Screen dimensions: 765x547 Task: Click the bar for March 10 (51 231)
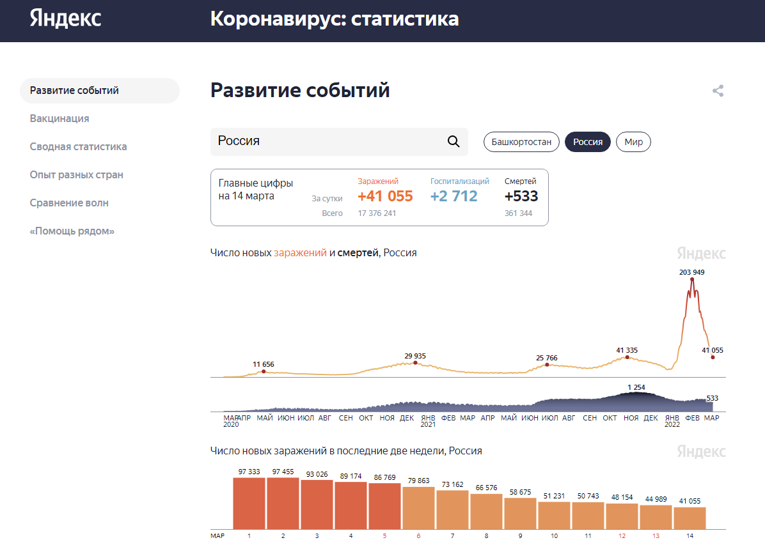pyautogui.click(x=554, y=516)
